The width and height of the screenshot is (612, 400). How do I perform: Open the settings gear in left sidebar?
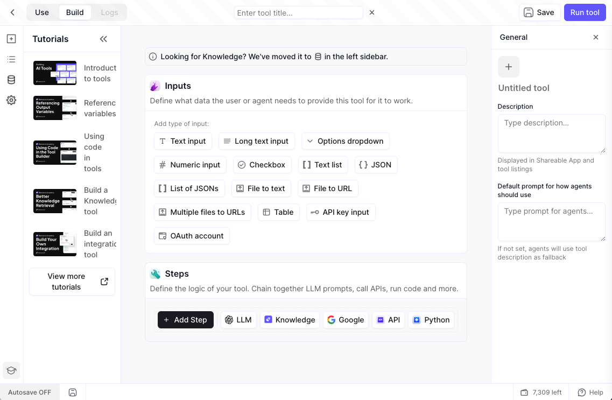(x=11, y=100)
